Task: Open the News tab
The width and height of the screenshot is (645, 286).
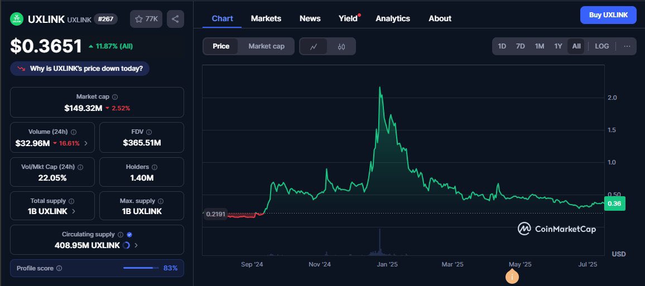Action: coord(310,18)
